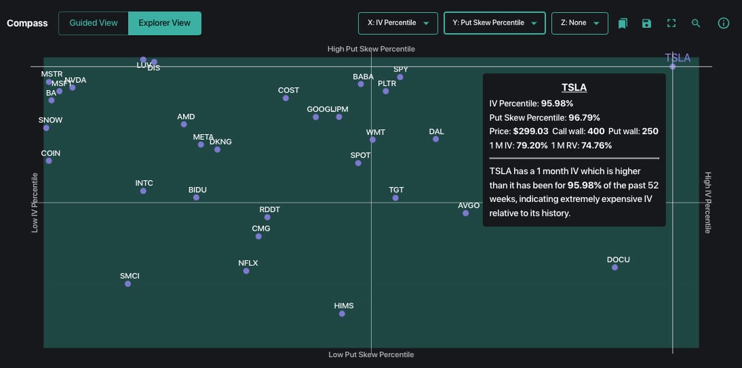Select the DAL data point
Screen dimensions: 742x368
coord(436,139)
